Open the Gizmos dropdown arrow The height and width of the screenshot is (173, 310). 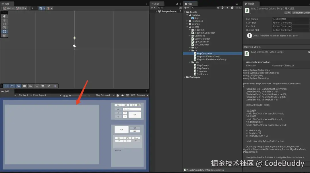point(148,95)
